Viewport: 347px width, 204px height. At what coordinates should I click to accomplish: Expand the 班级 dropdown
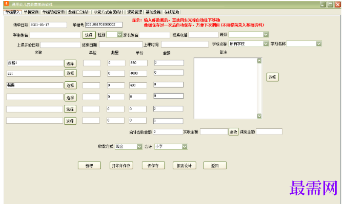point(266,34)
